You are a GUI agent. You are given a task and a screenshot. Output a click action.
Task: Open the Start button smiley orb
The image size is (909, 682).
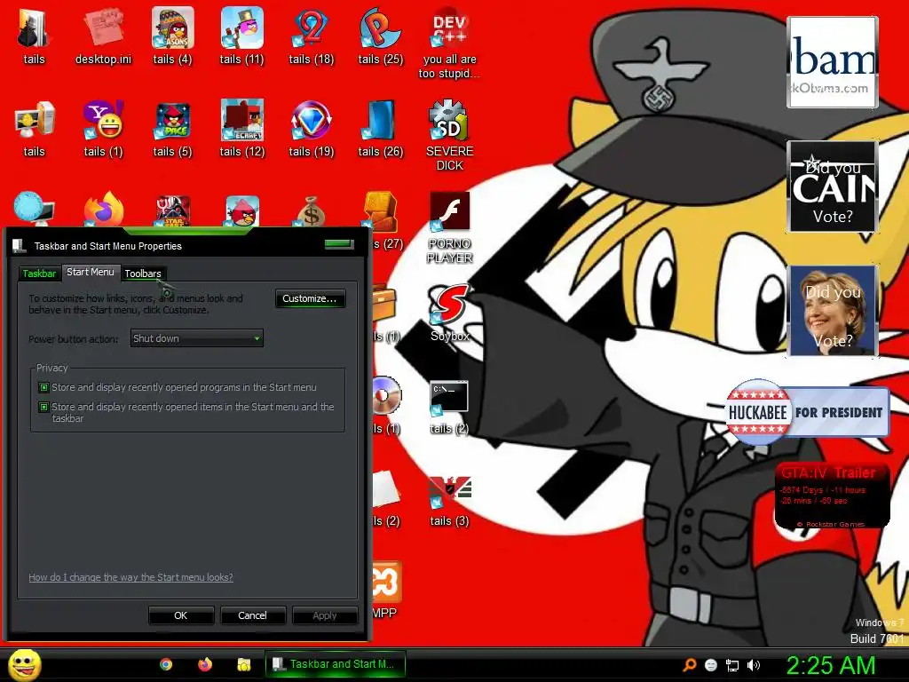pyautogui.click(x=24, y=664)
